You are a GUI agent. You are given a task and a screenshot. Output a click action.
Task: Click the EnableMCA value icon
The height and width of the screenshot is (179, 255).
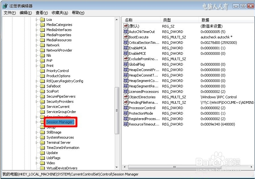tap(126, 48)
